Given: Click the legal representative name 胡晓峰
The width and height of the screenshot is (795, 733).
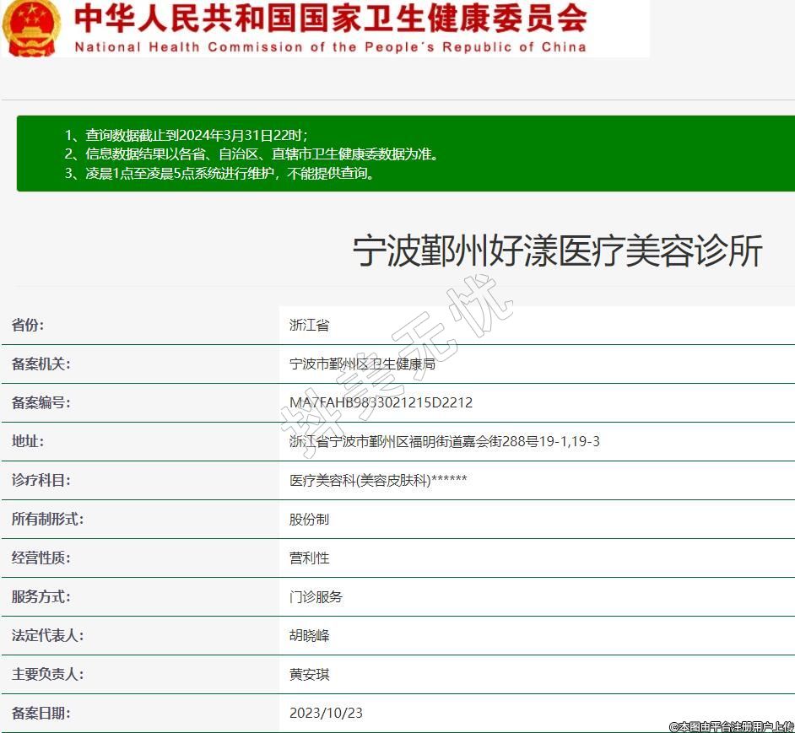Looking at the screenshot, I should [309, 636].
